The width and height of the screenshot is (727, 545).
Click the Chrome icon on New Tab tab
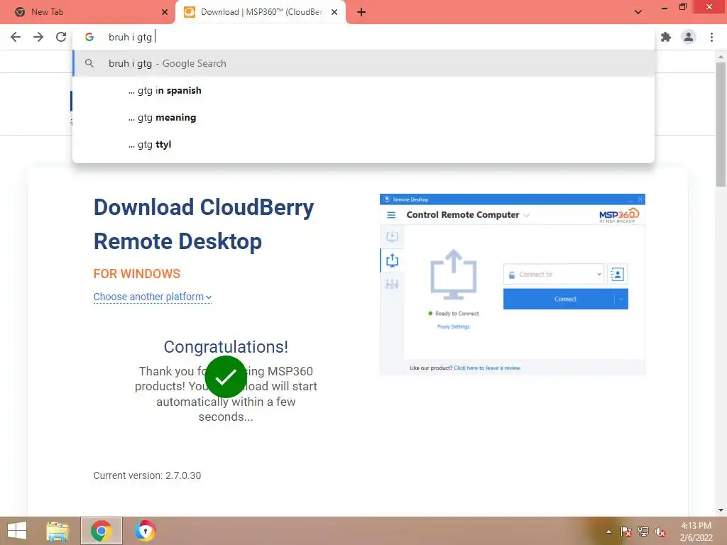pos(19,12)
